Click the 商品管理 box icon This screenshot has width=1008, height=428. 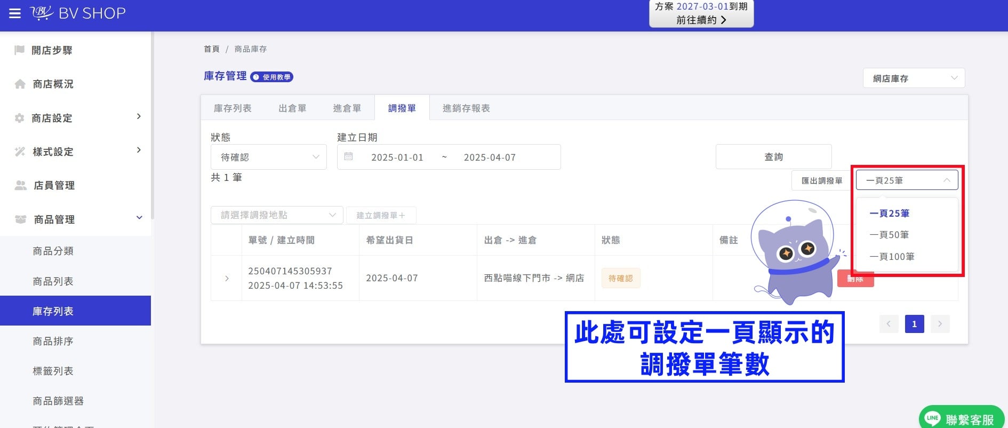click(21, 219)
